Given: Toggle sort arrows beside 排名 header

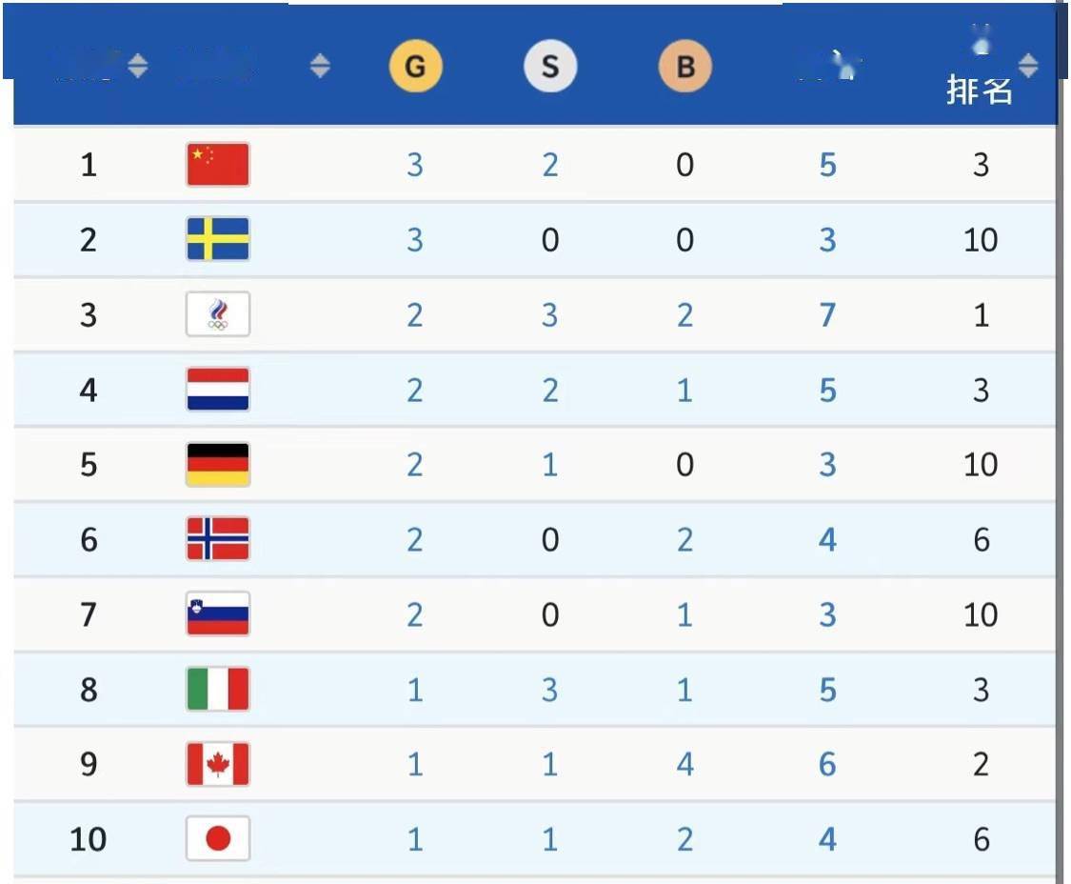Looking at the screenshot, I should click(1028, 66).
